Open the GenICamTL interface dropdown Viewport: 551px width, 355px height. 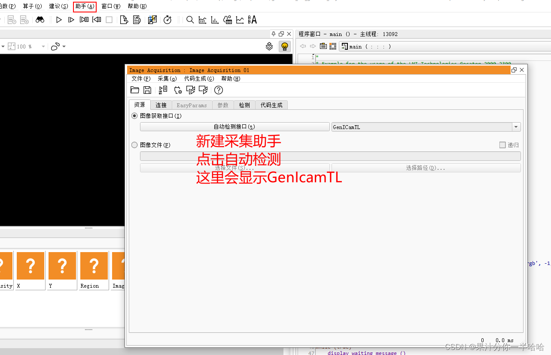coord(517,126)
